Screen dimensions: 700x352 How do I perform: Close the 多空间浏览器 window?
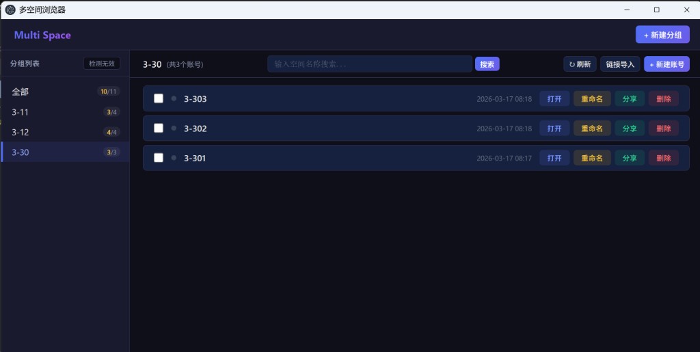[x=686, y=10]
